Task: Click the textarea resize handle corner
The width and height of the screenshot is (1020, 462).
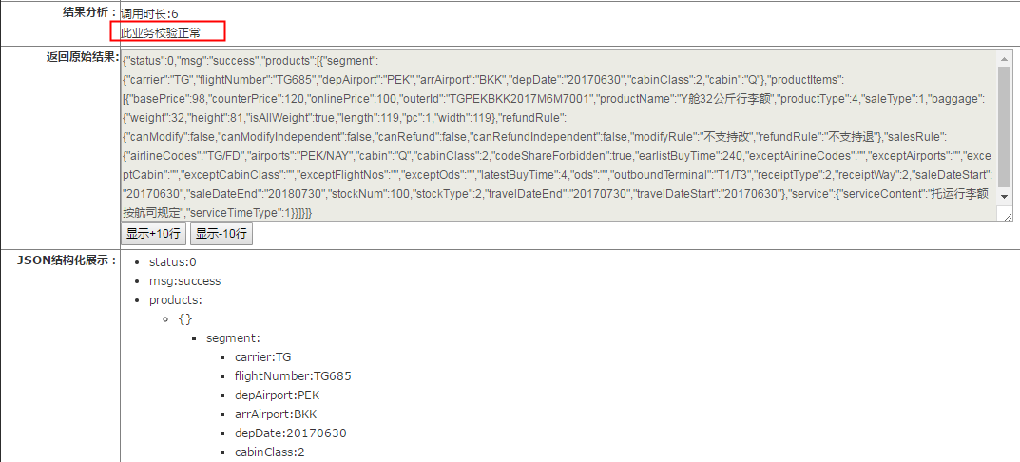Action: [x=1006, y=217]
